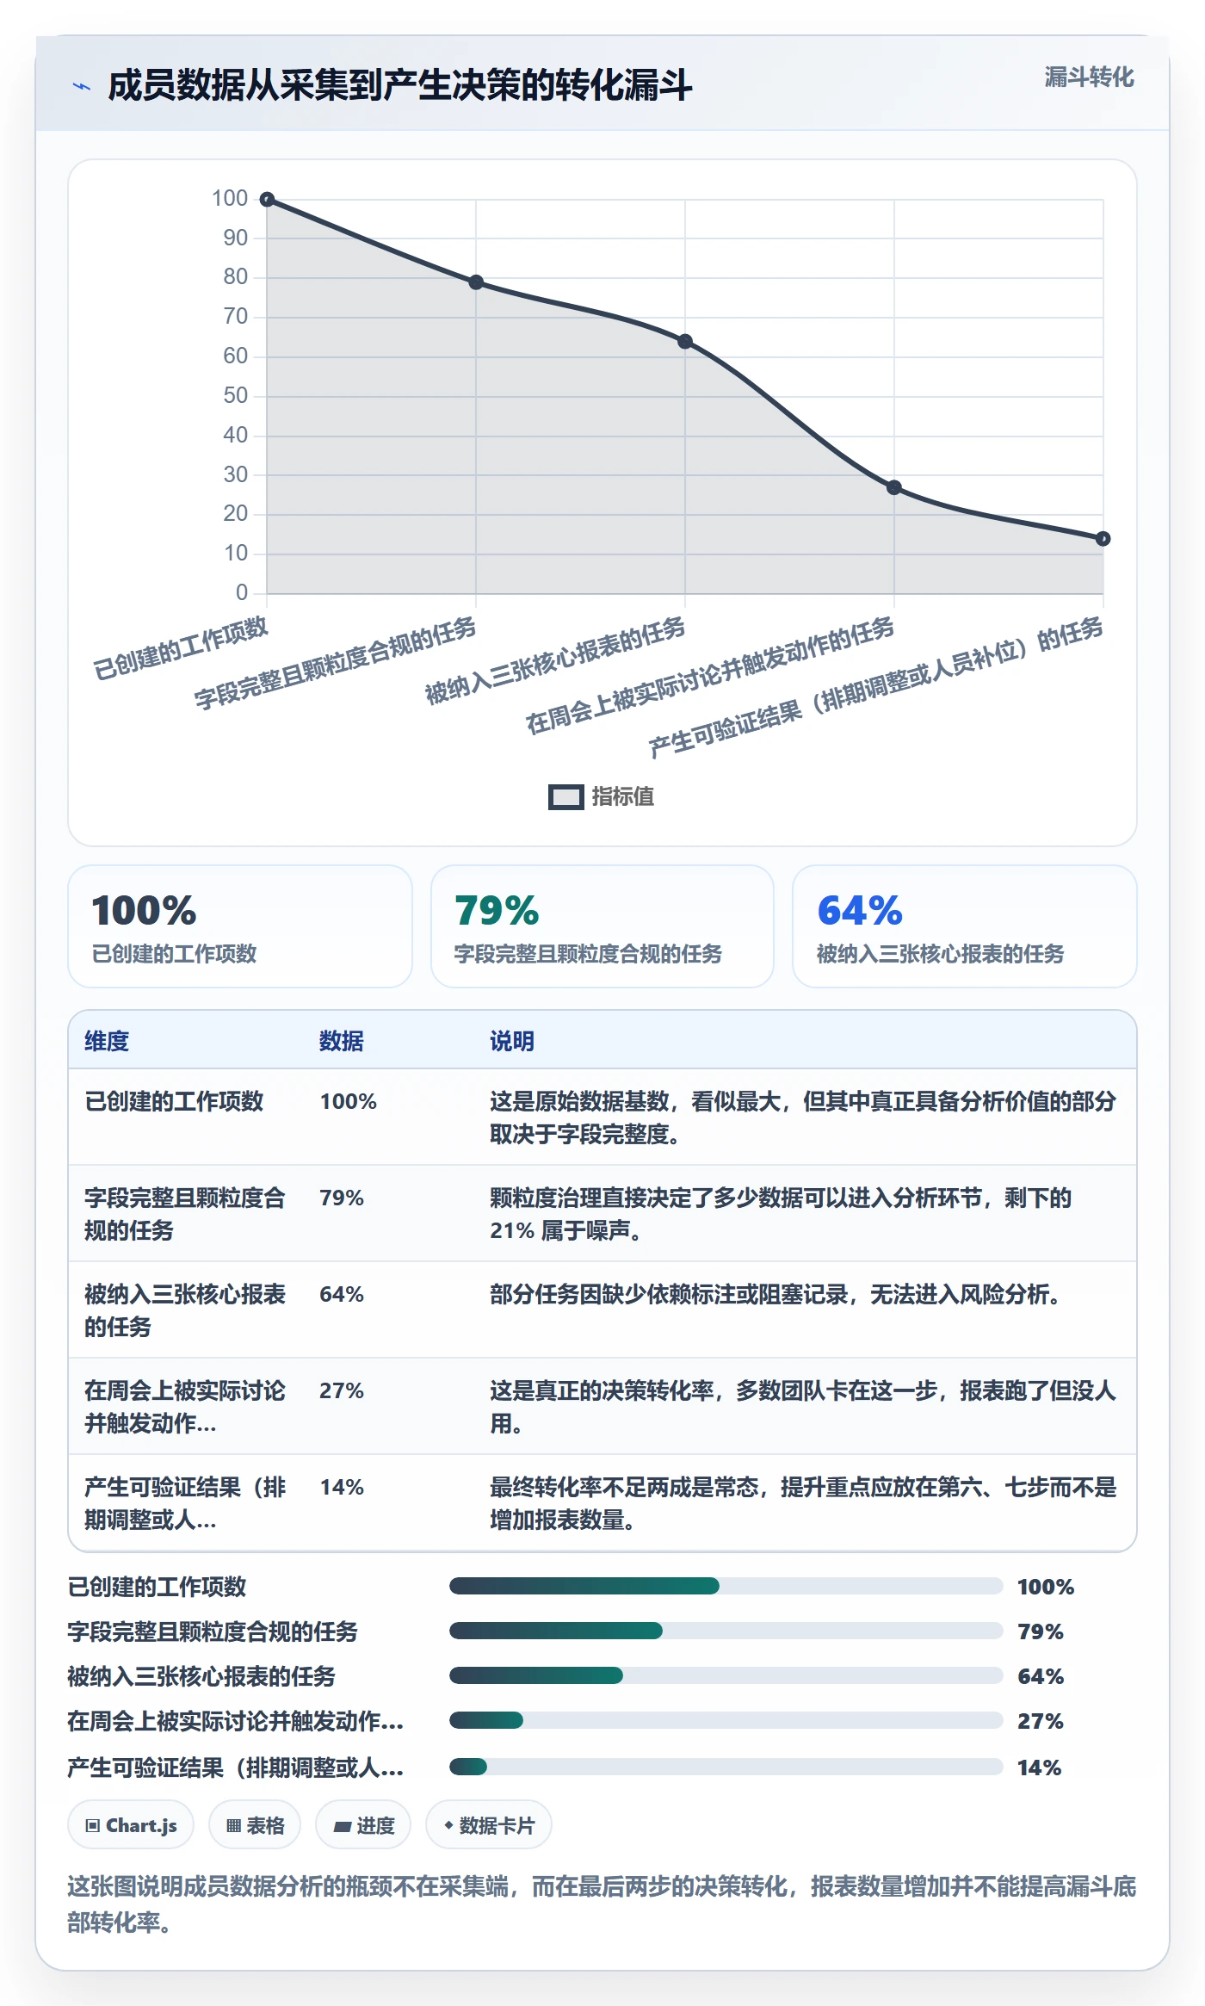Image resolution: width=1205 pixels, height=2006 pixels.
Task: Click the 漏斗转化 tag in the header
Action: (1089, 77)
